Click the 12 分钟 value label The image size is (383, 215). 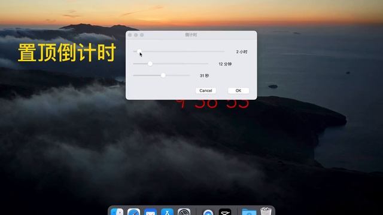click(225, 64)
